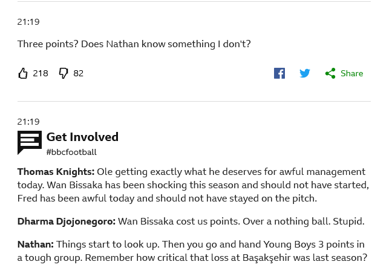Select the 21:19 timestamp above Get Involved
Screen dimensions: 392x276
[x=28, y=122]
